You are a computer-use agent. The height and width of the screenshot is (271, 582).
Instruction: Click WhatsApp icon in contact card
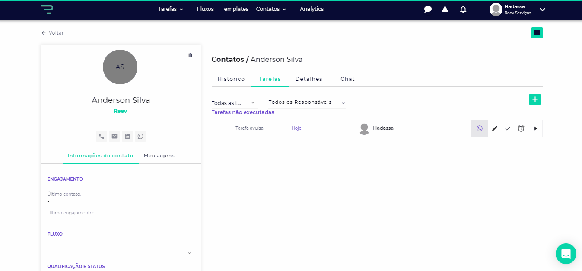click(140, 136)
